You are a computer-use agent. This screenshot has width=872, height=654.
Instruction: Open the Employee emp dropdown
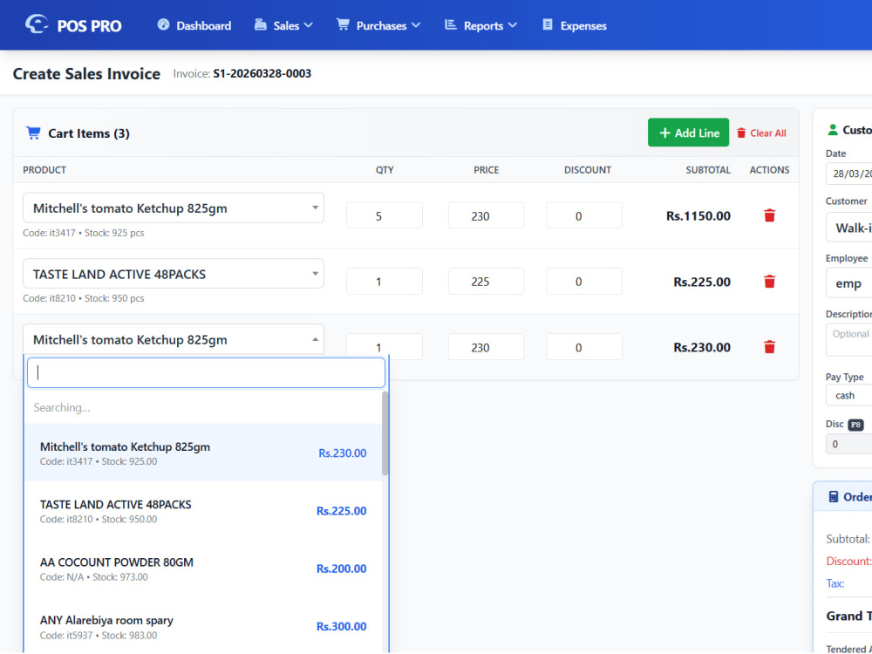849,283
